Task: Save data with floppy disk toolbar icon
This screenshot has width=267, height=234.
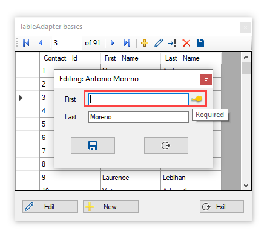Action: click(x=200, y=43)
